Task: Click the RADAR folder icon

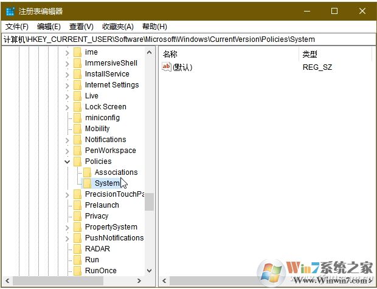Action: click(x=77, y=249)
